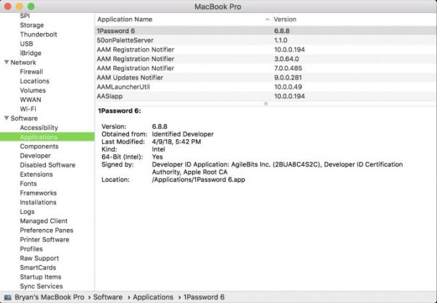Click the MacBook computer icon in path bar

click(7, 297)
